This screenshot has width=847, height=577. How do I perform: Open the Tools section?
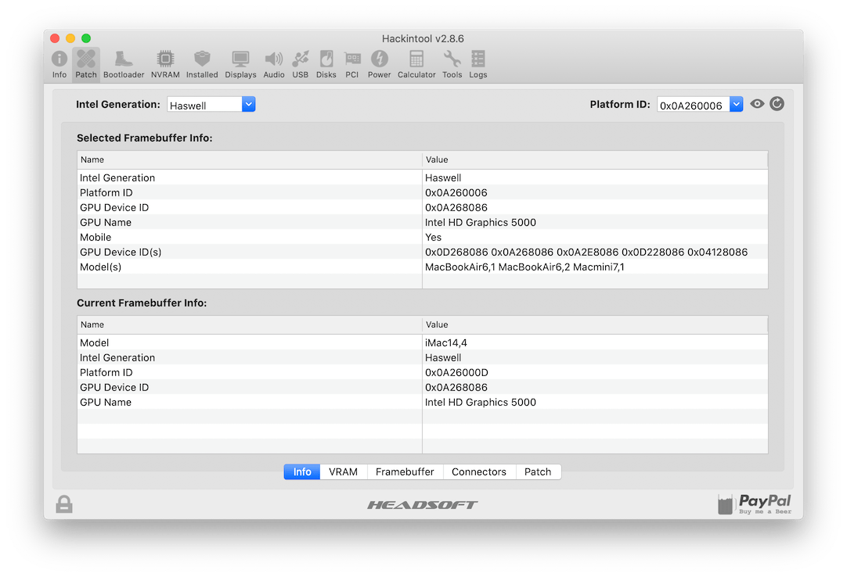pos(452,64)
